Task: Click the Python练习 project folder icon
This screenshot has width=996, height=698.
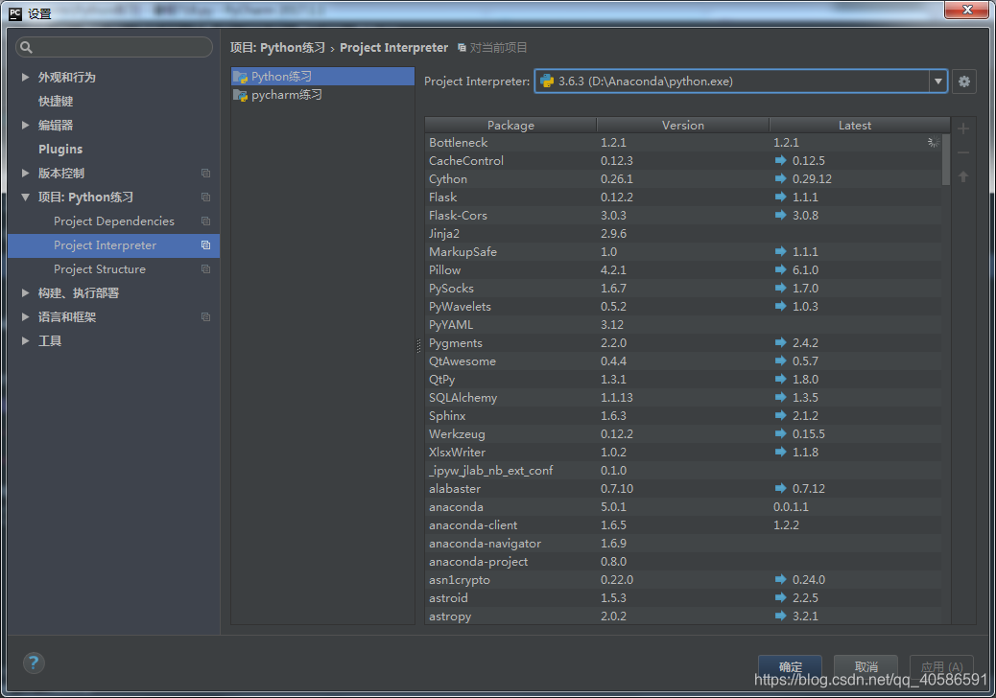Action: tap(240, 77)
